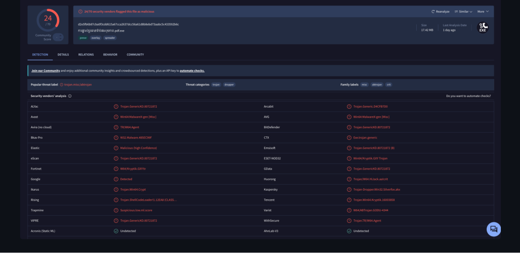This screenshot has width=520, height=254.
Task: Expand the Similar dropdown
Action: coord(463,12)
